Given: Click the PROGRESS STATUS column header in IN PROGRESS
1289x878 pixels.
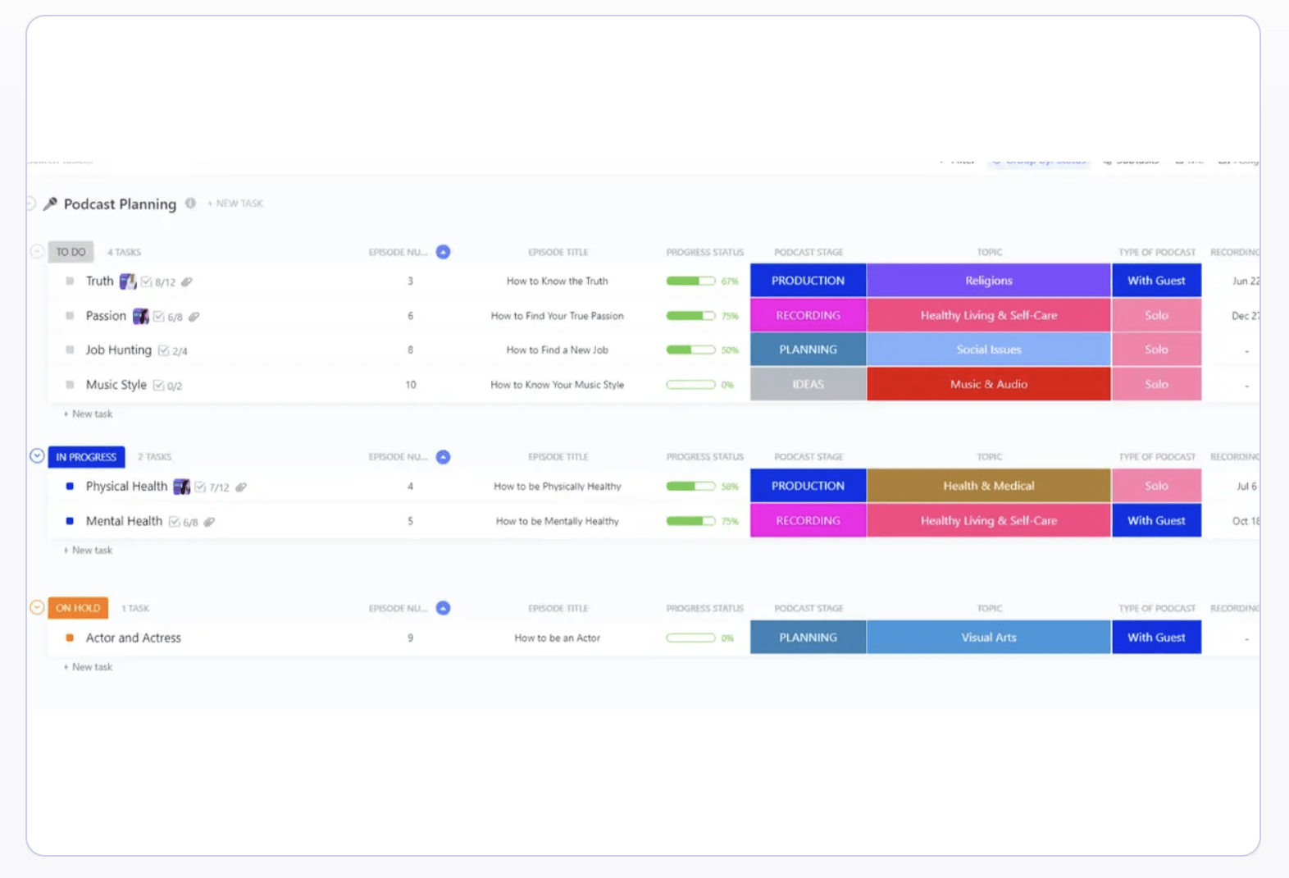Looking at the screenshot, I should 705,457.
